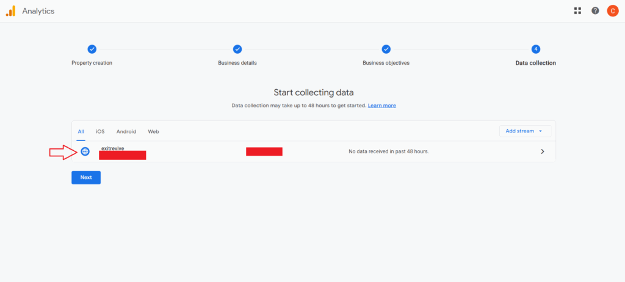Expand the exitrevive stream chevron arrow
625x282 pixels.
(542, 151)
